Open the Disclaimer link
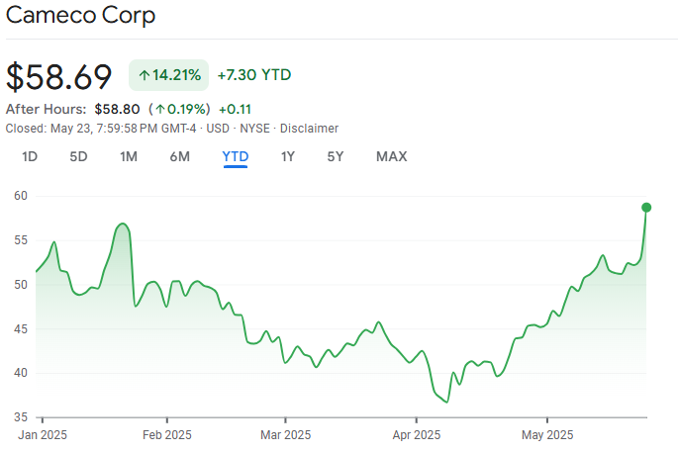Viewport: 678px width, 453px height. click(x=309, y=129)
